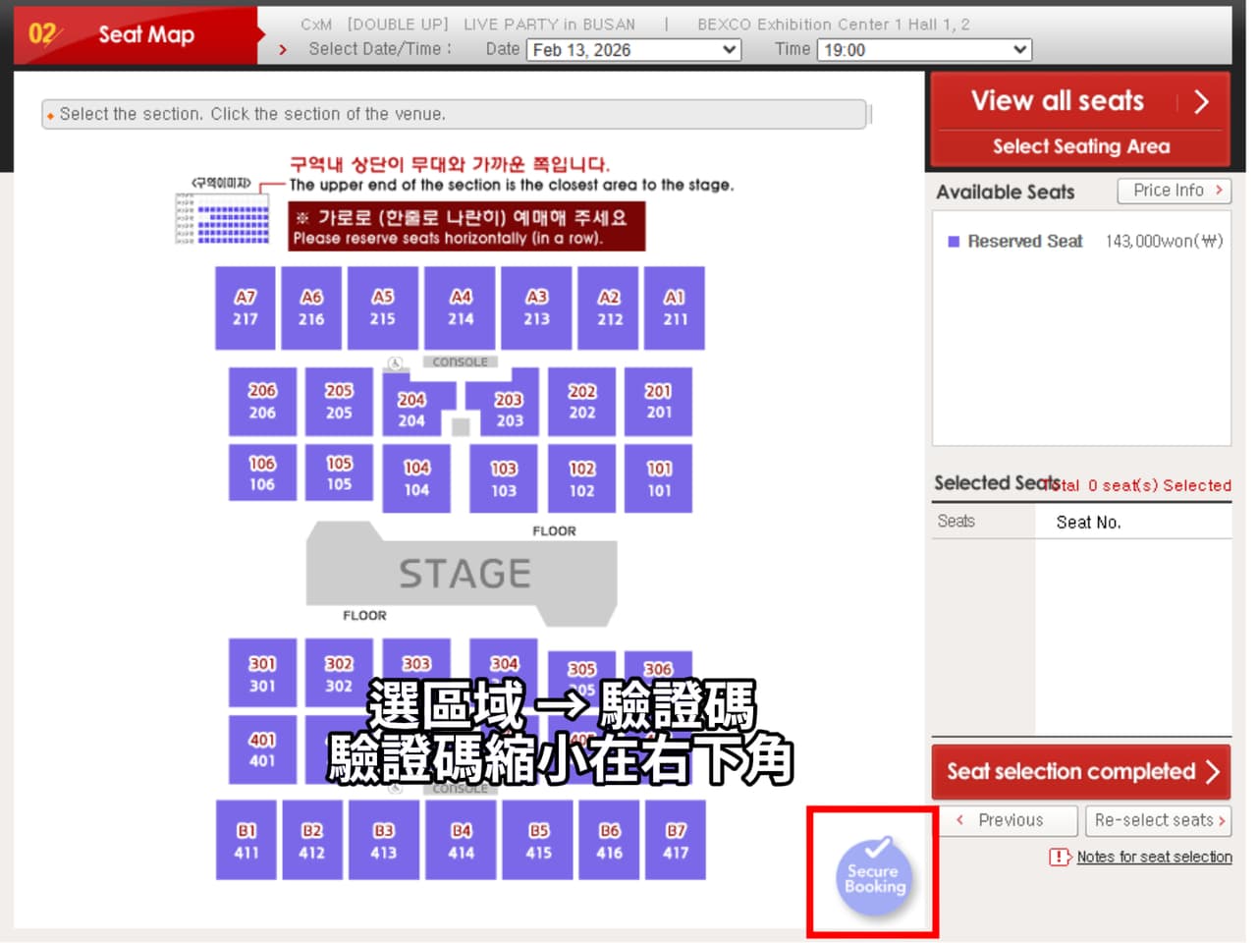Click the Secure Booking captcha badge
The width and height of the screenshot is (1257, 943).
pos(873,877)
